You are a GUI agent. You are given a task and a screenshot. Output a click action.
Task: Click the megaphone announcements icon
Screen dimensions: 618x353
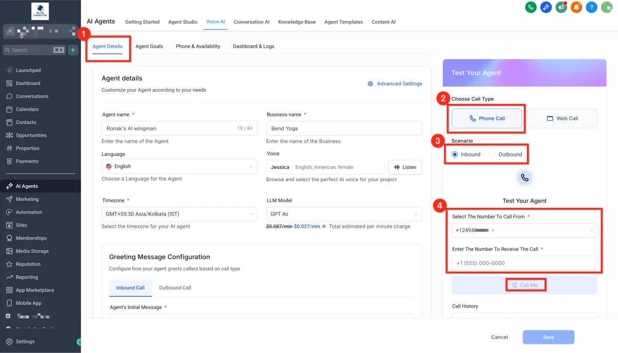561,7
